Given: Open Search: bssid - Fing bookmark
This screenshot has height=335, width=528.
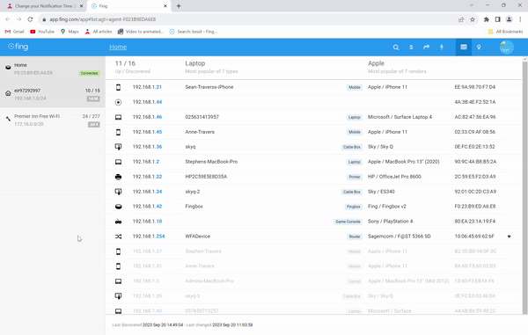Looking at the screenshot, I should pyautogui.click(x=194, y=32).
